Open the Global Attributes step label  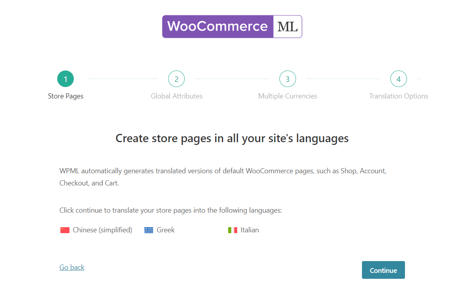coord(176,96)
